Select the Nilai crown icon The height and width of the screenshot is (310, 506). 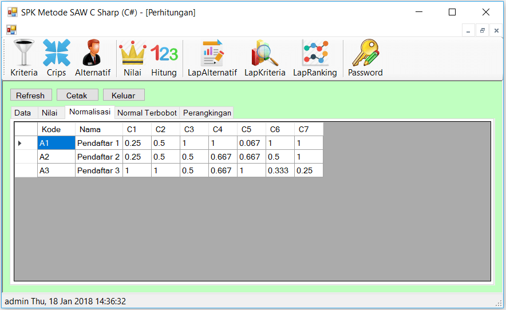point(132,53)
